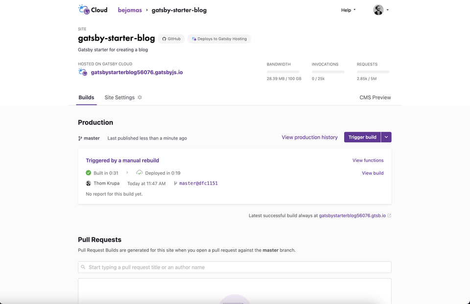This screenshot has width=470, height=304.
Task: Click the Pull Requests heading
Action: 99,239
